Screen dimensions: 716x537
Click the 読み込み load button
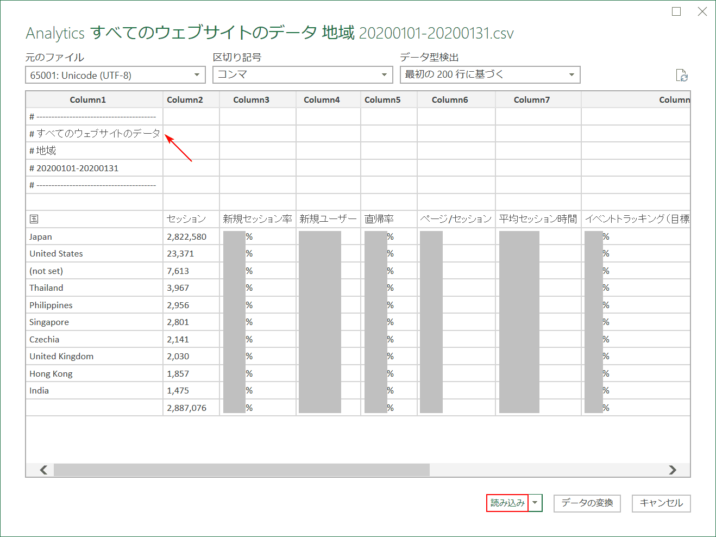(x=507, y=503)
